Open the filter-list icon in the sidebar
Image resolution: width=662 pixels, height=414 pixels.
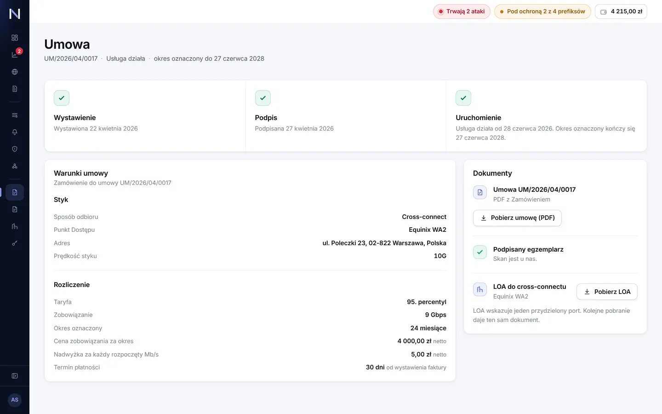pos(15,115)
